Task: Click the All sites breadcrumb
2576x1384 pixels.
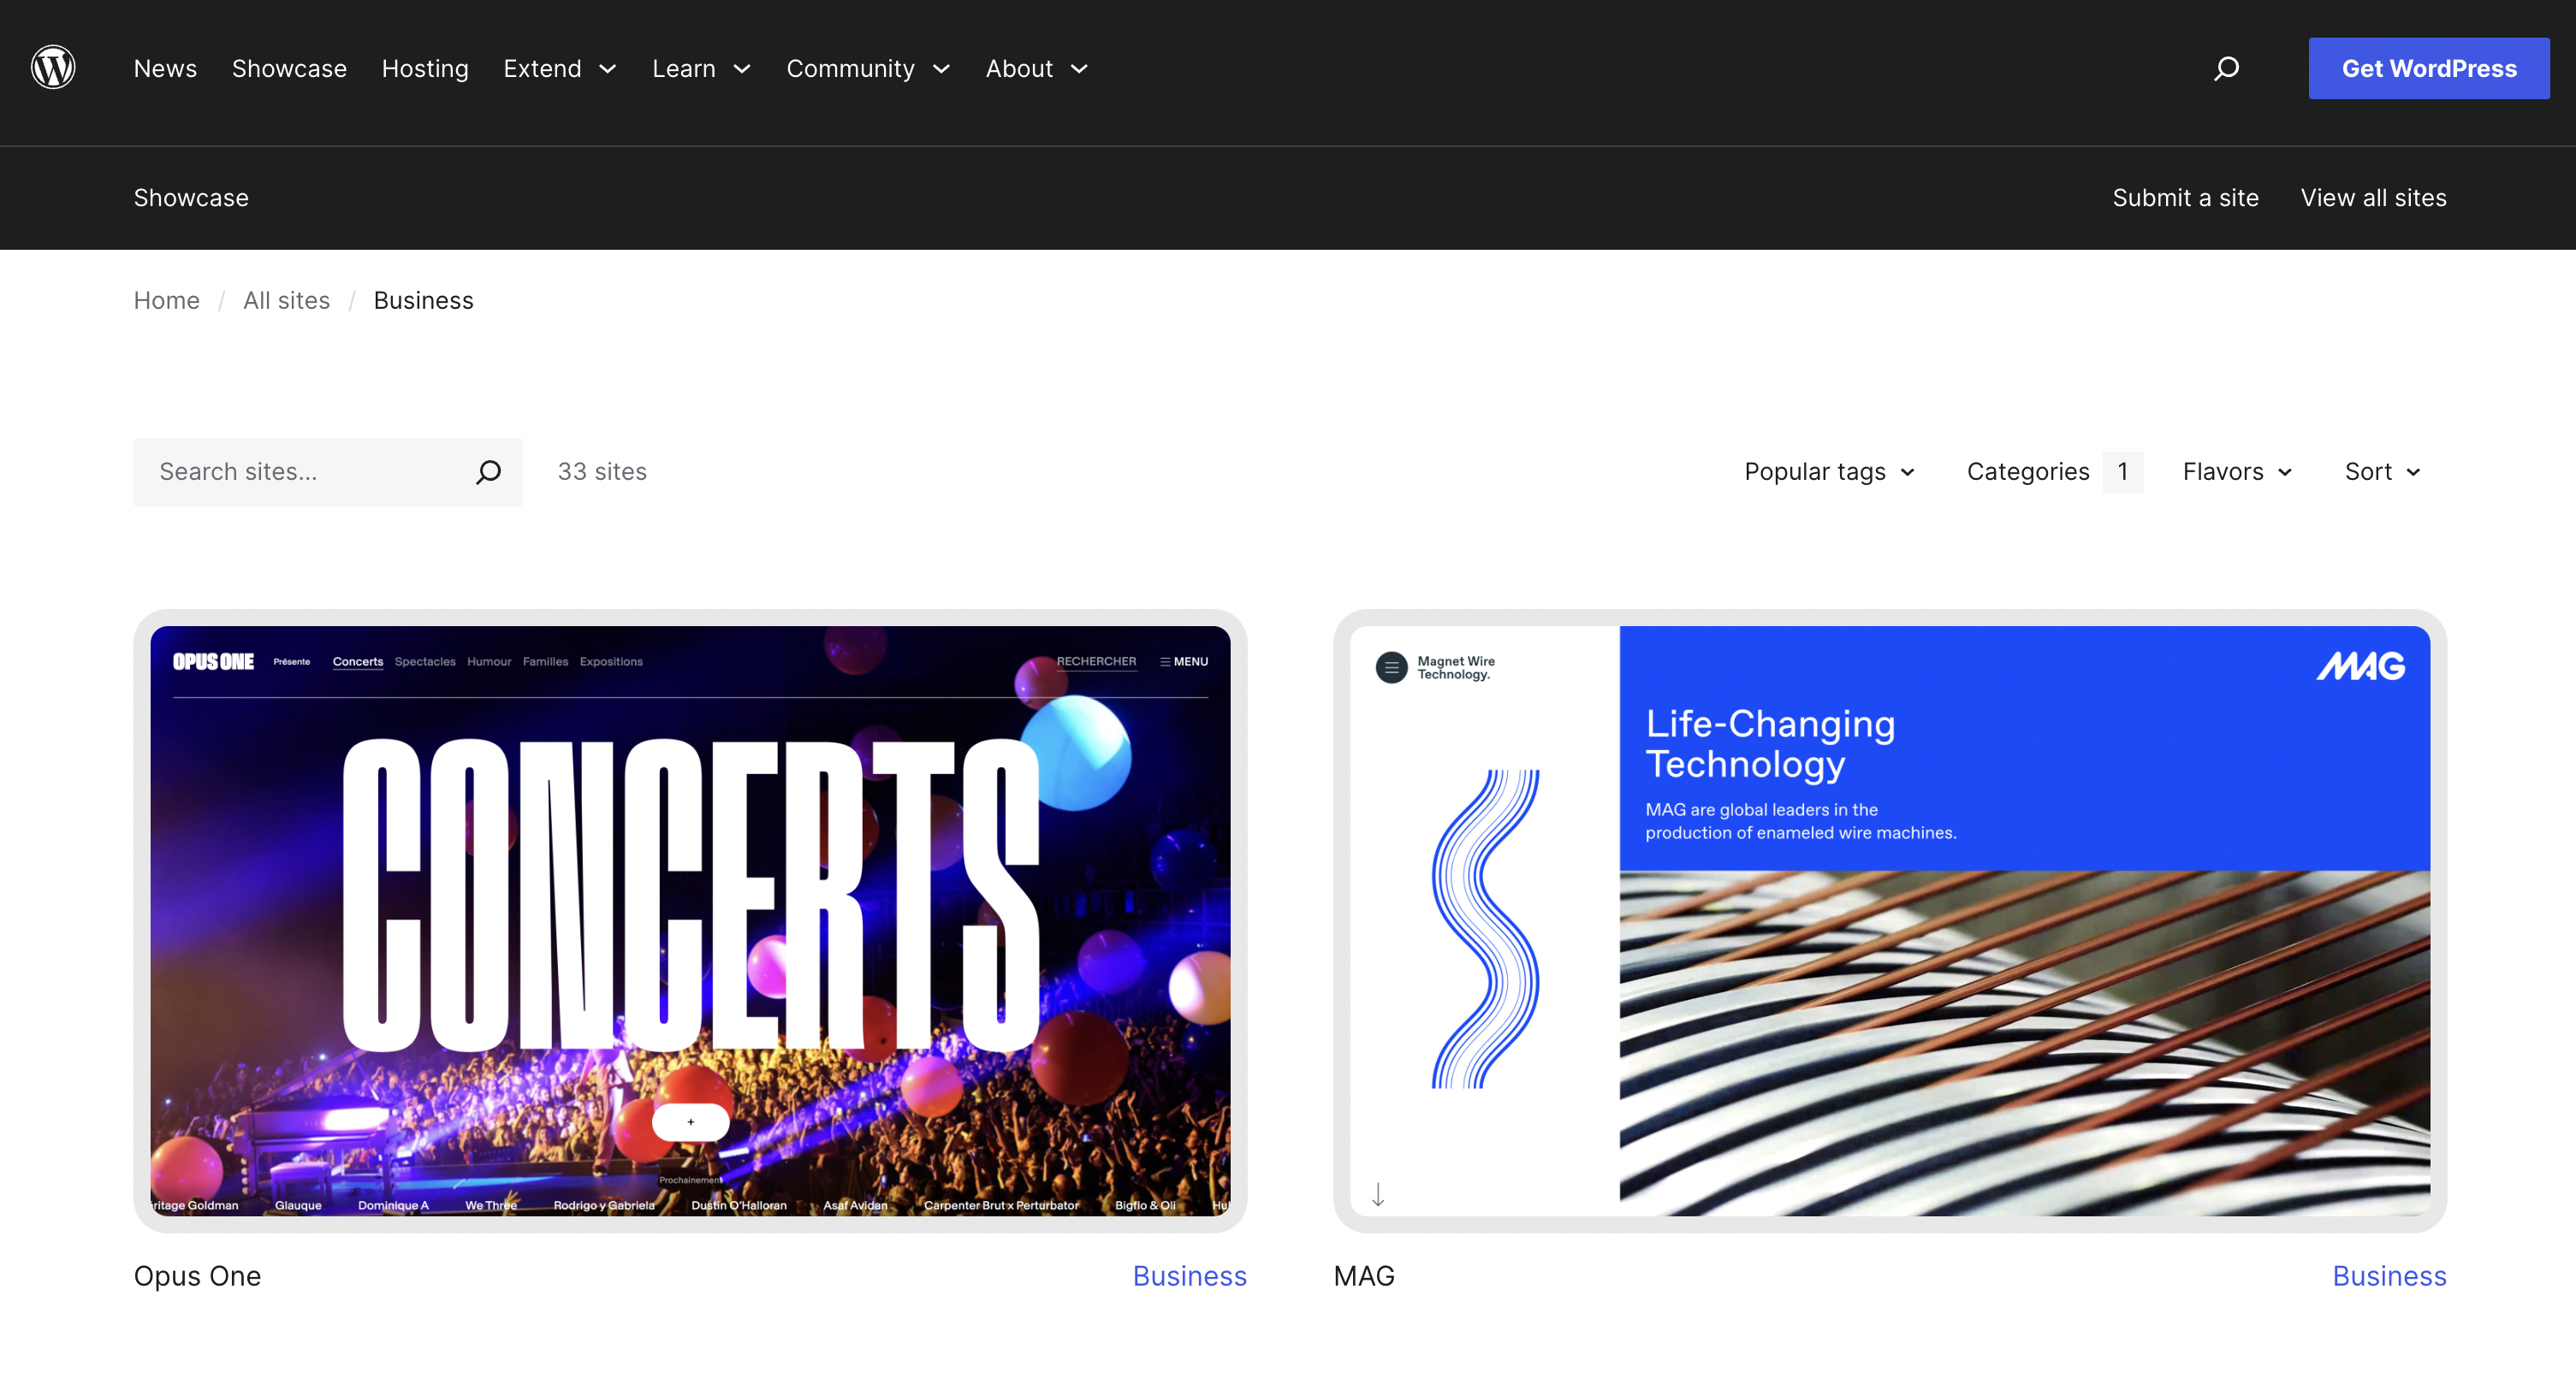Action: (286, 301)
